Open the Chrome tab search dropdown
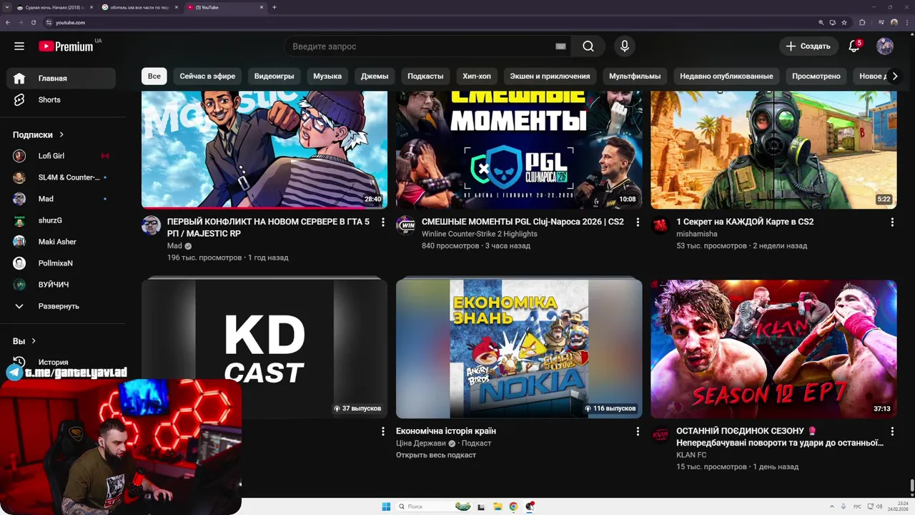 pyautogui.click(x=7, y=7)
